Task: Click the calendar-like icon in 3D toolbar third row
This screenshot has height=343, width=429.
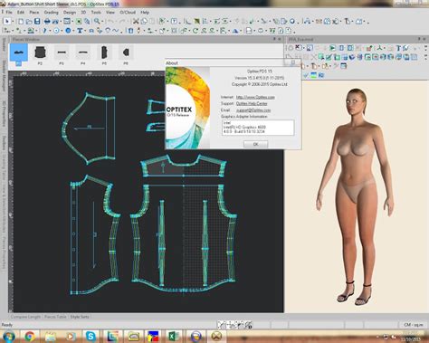Action: pos(344,66)
